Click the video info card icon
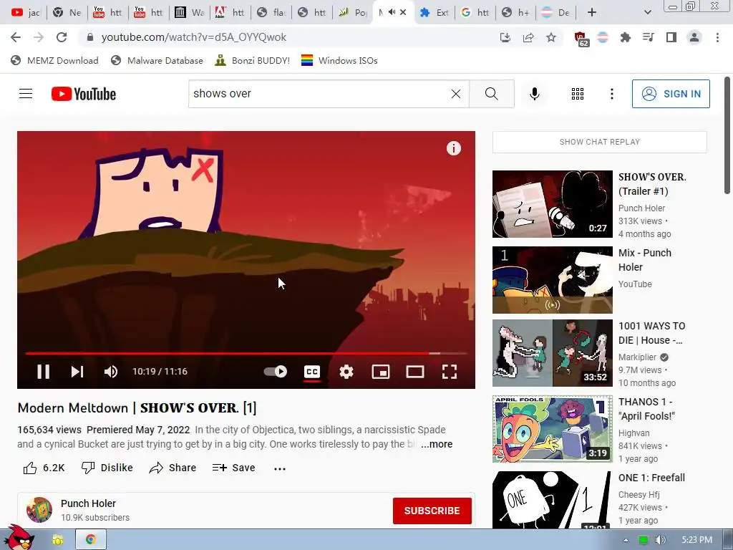 pos(453,148)
